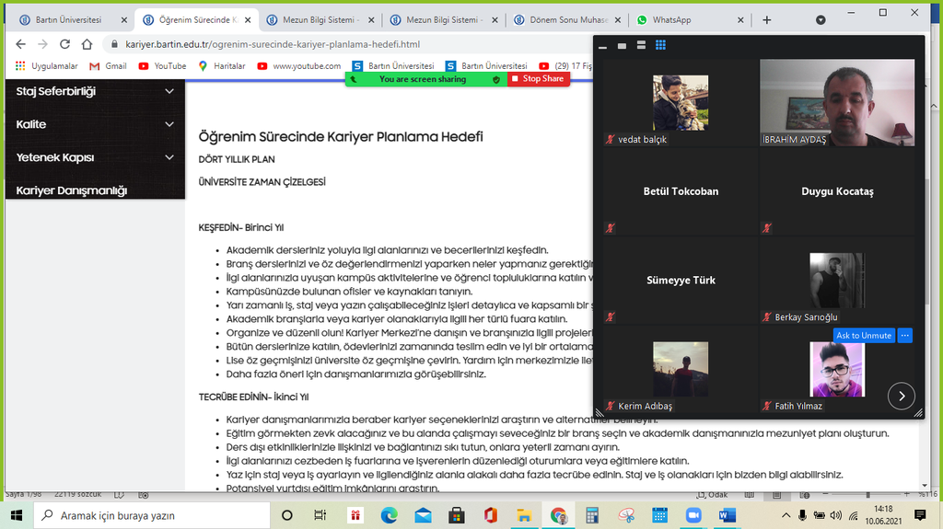Image resolution: width=943 pixels, height=529 pixels.
Task: Select Duygu Kocataş participant tile
Action: coord(837,191)
